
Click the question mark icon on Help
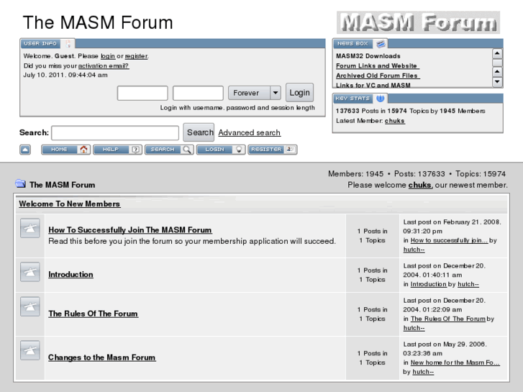(135, 150)
